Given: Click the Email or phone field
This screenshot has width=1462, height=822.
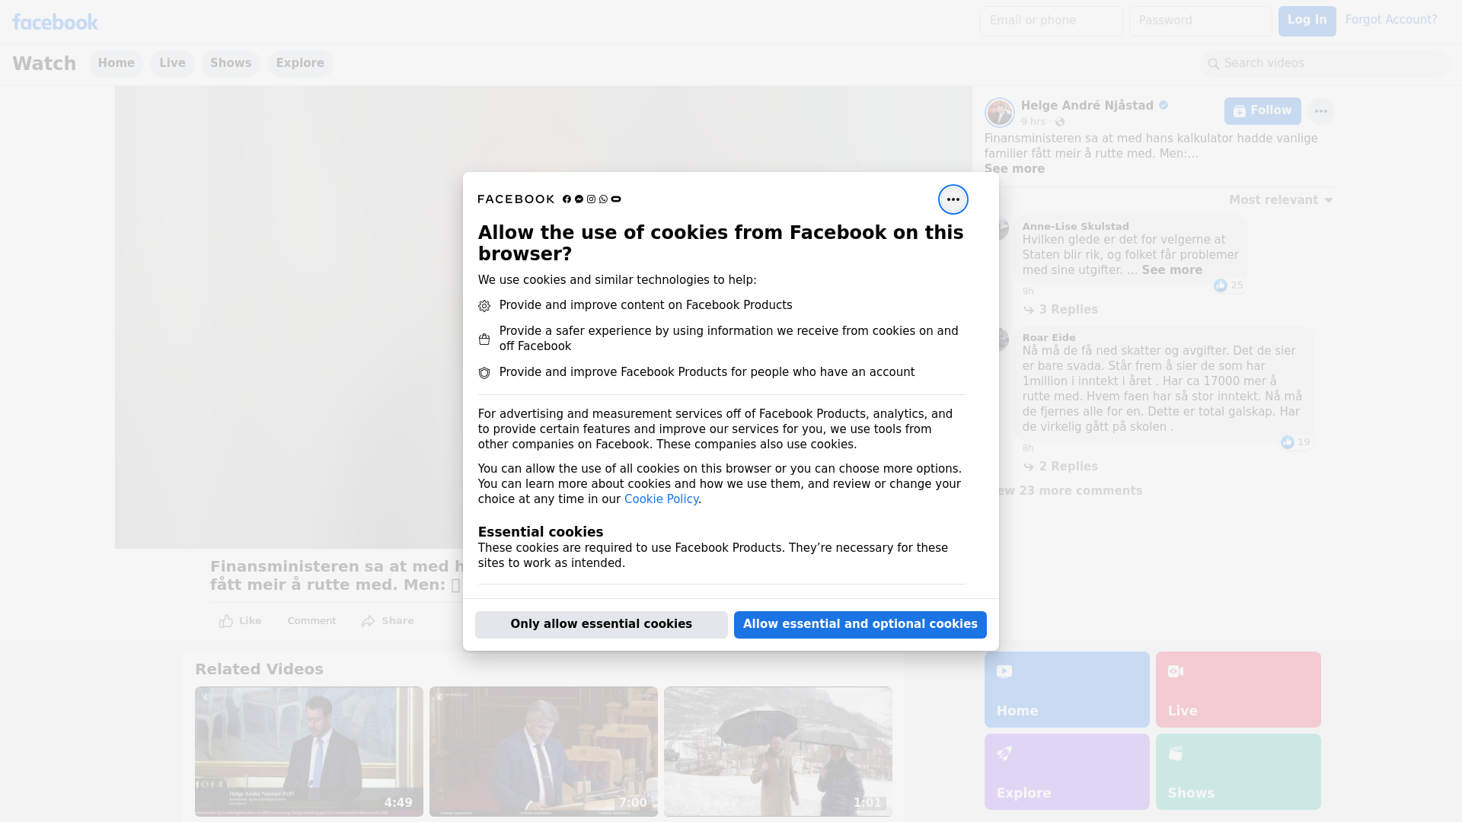Looking at the screenshot, I should (x=1052, y=21).
